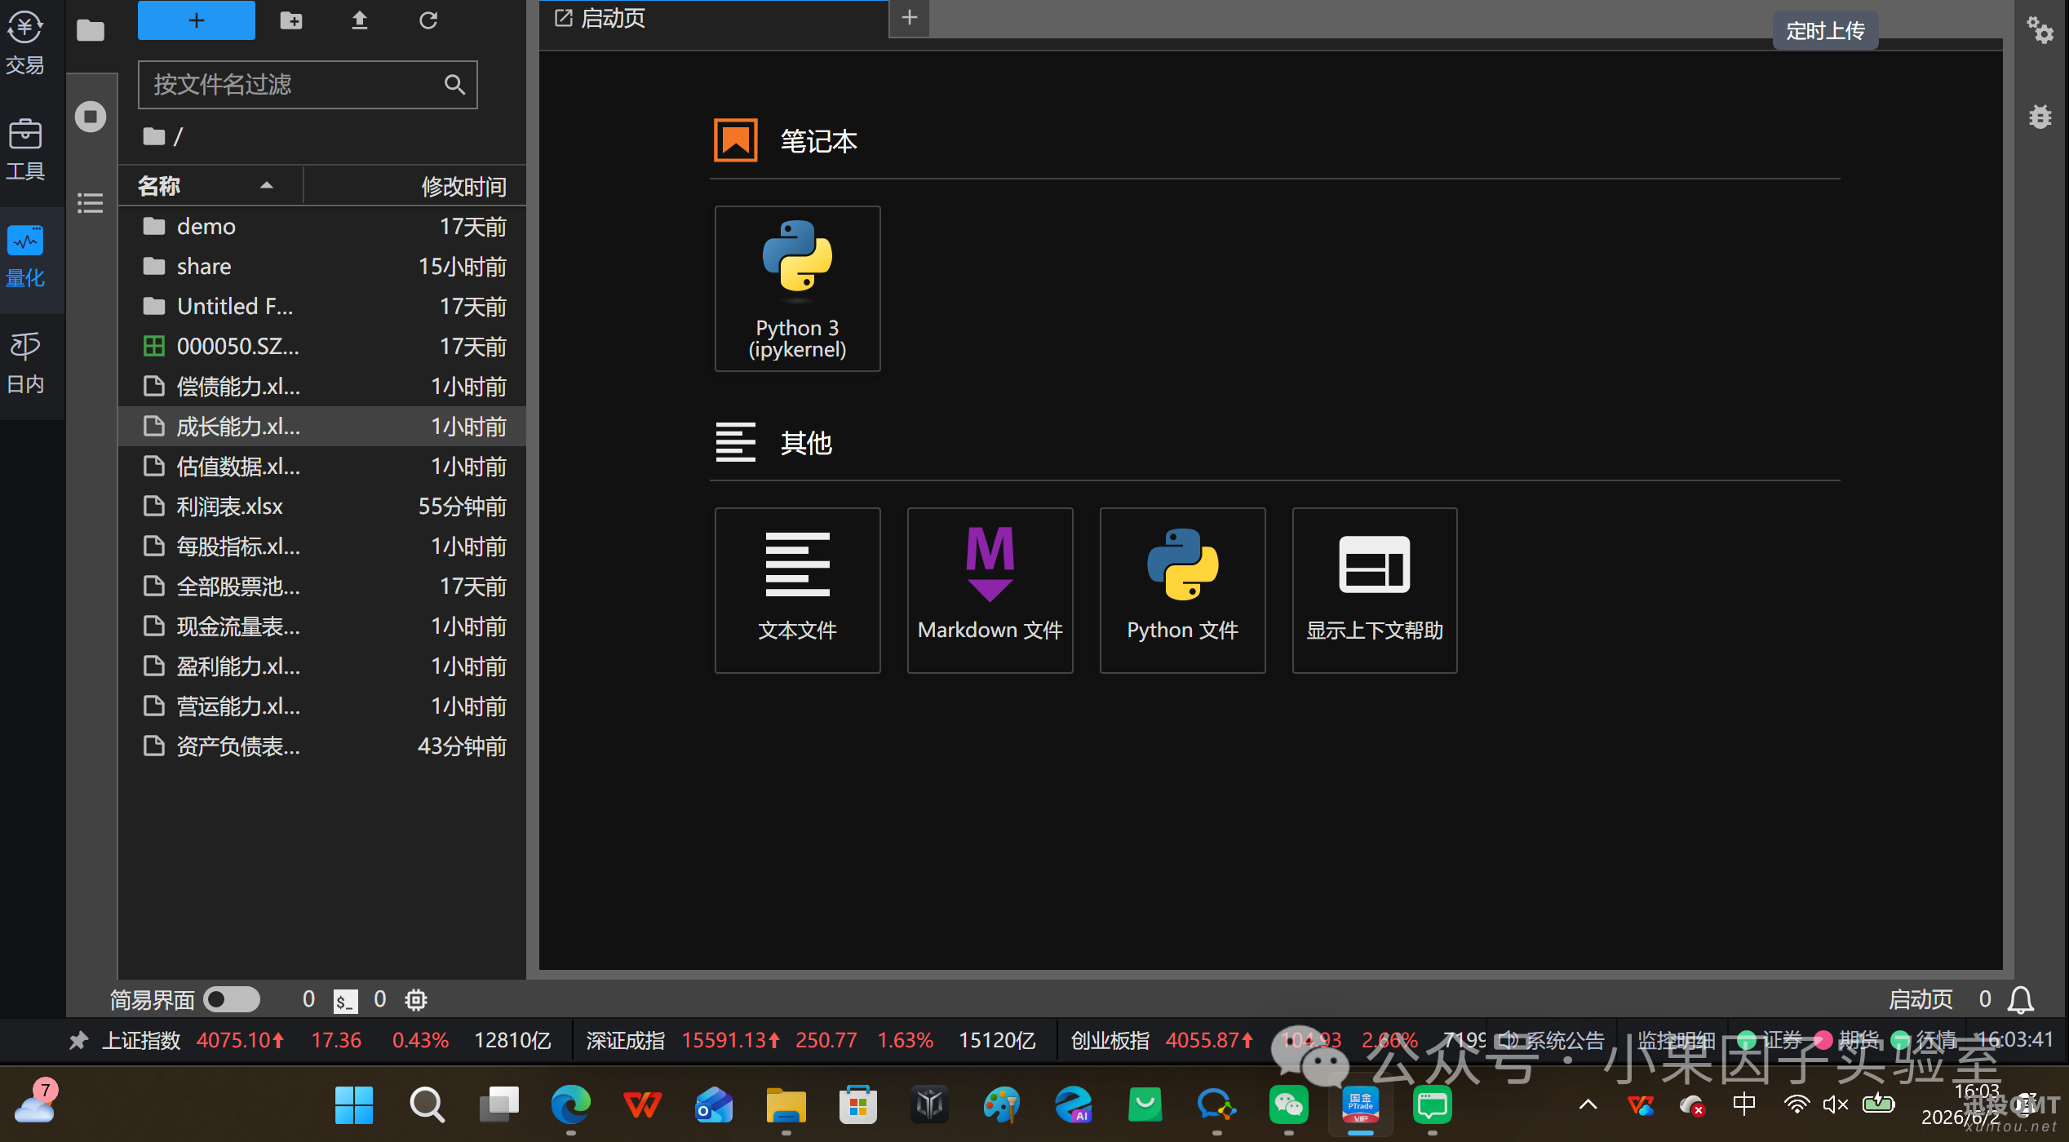This screenshot has width=2069, height=1142.
Task: Select the Untitled F... folder
Action: point(322,306)
